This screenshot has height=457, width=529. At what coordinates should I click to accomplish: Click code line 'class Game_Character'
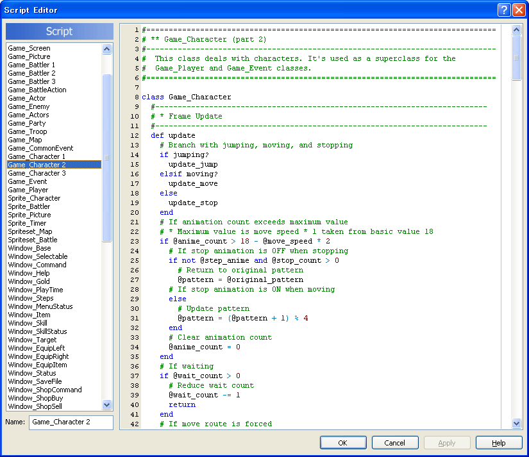coord(186,97)
